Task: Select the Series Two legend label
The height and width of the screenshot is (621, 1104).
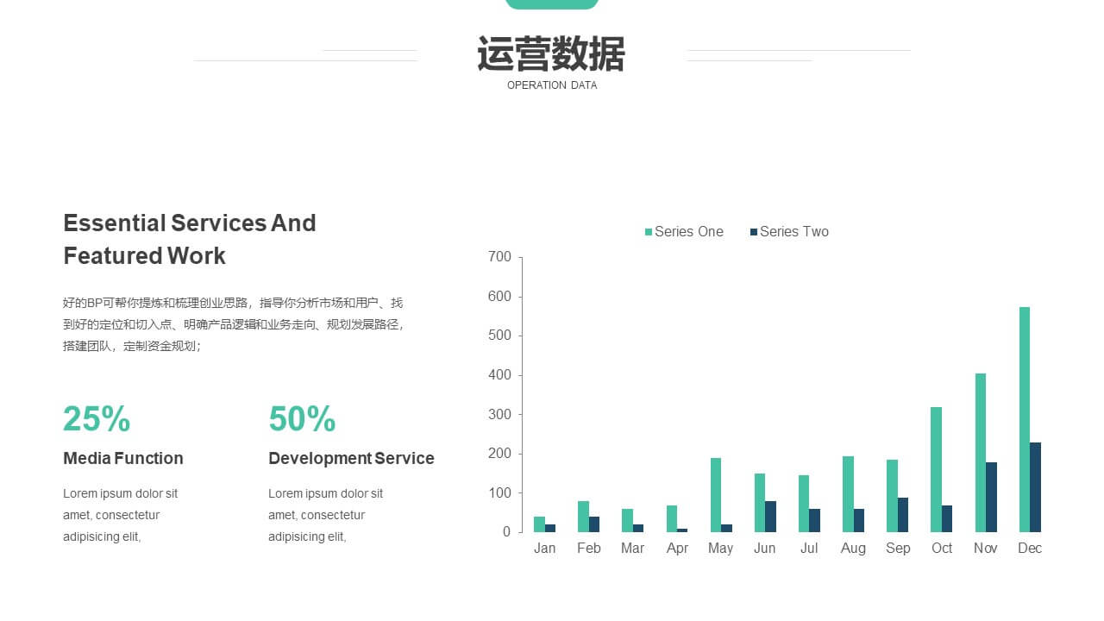Action: pyautogui.click(x=794, y=231)
